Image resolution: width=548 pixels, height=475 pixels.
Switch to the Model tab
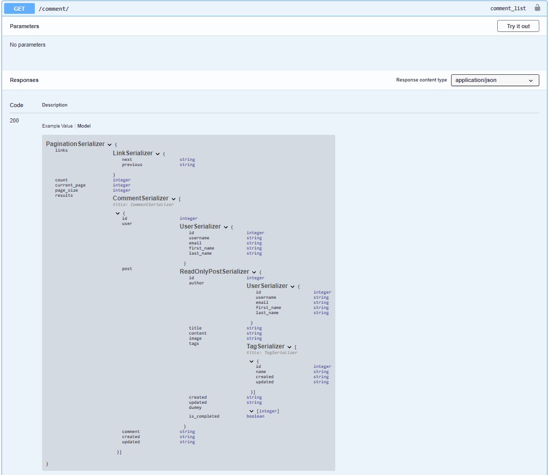84,126
